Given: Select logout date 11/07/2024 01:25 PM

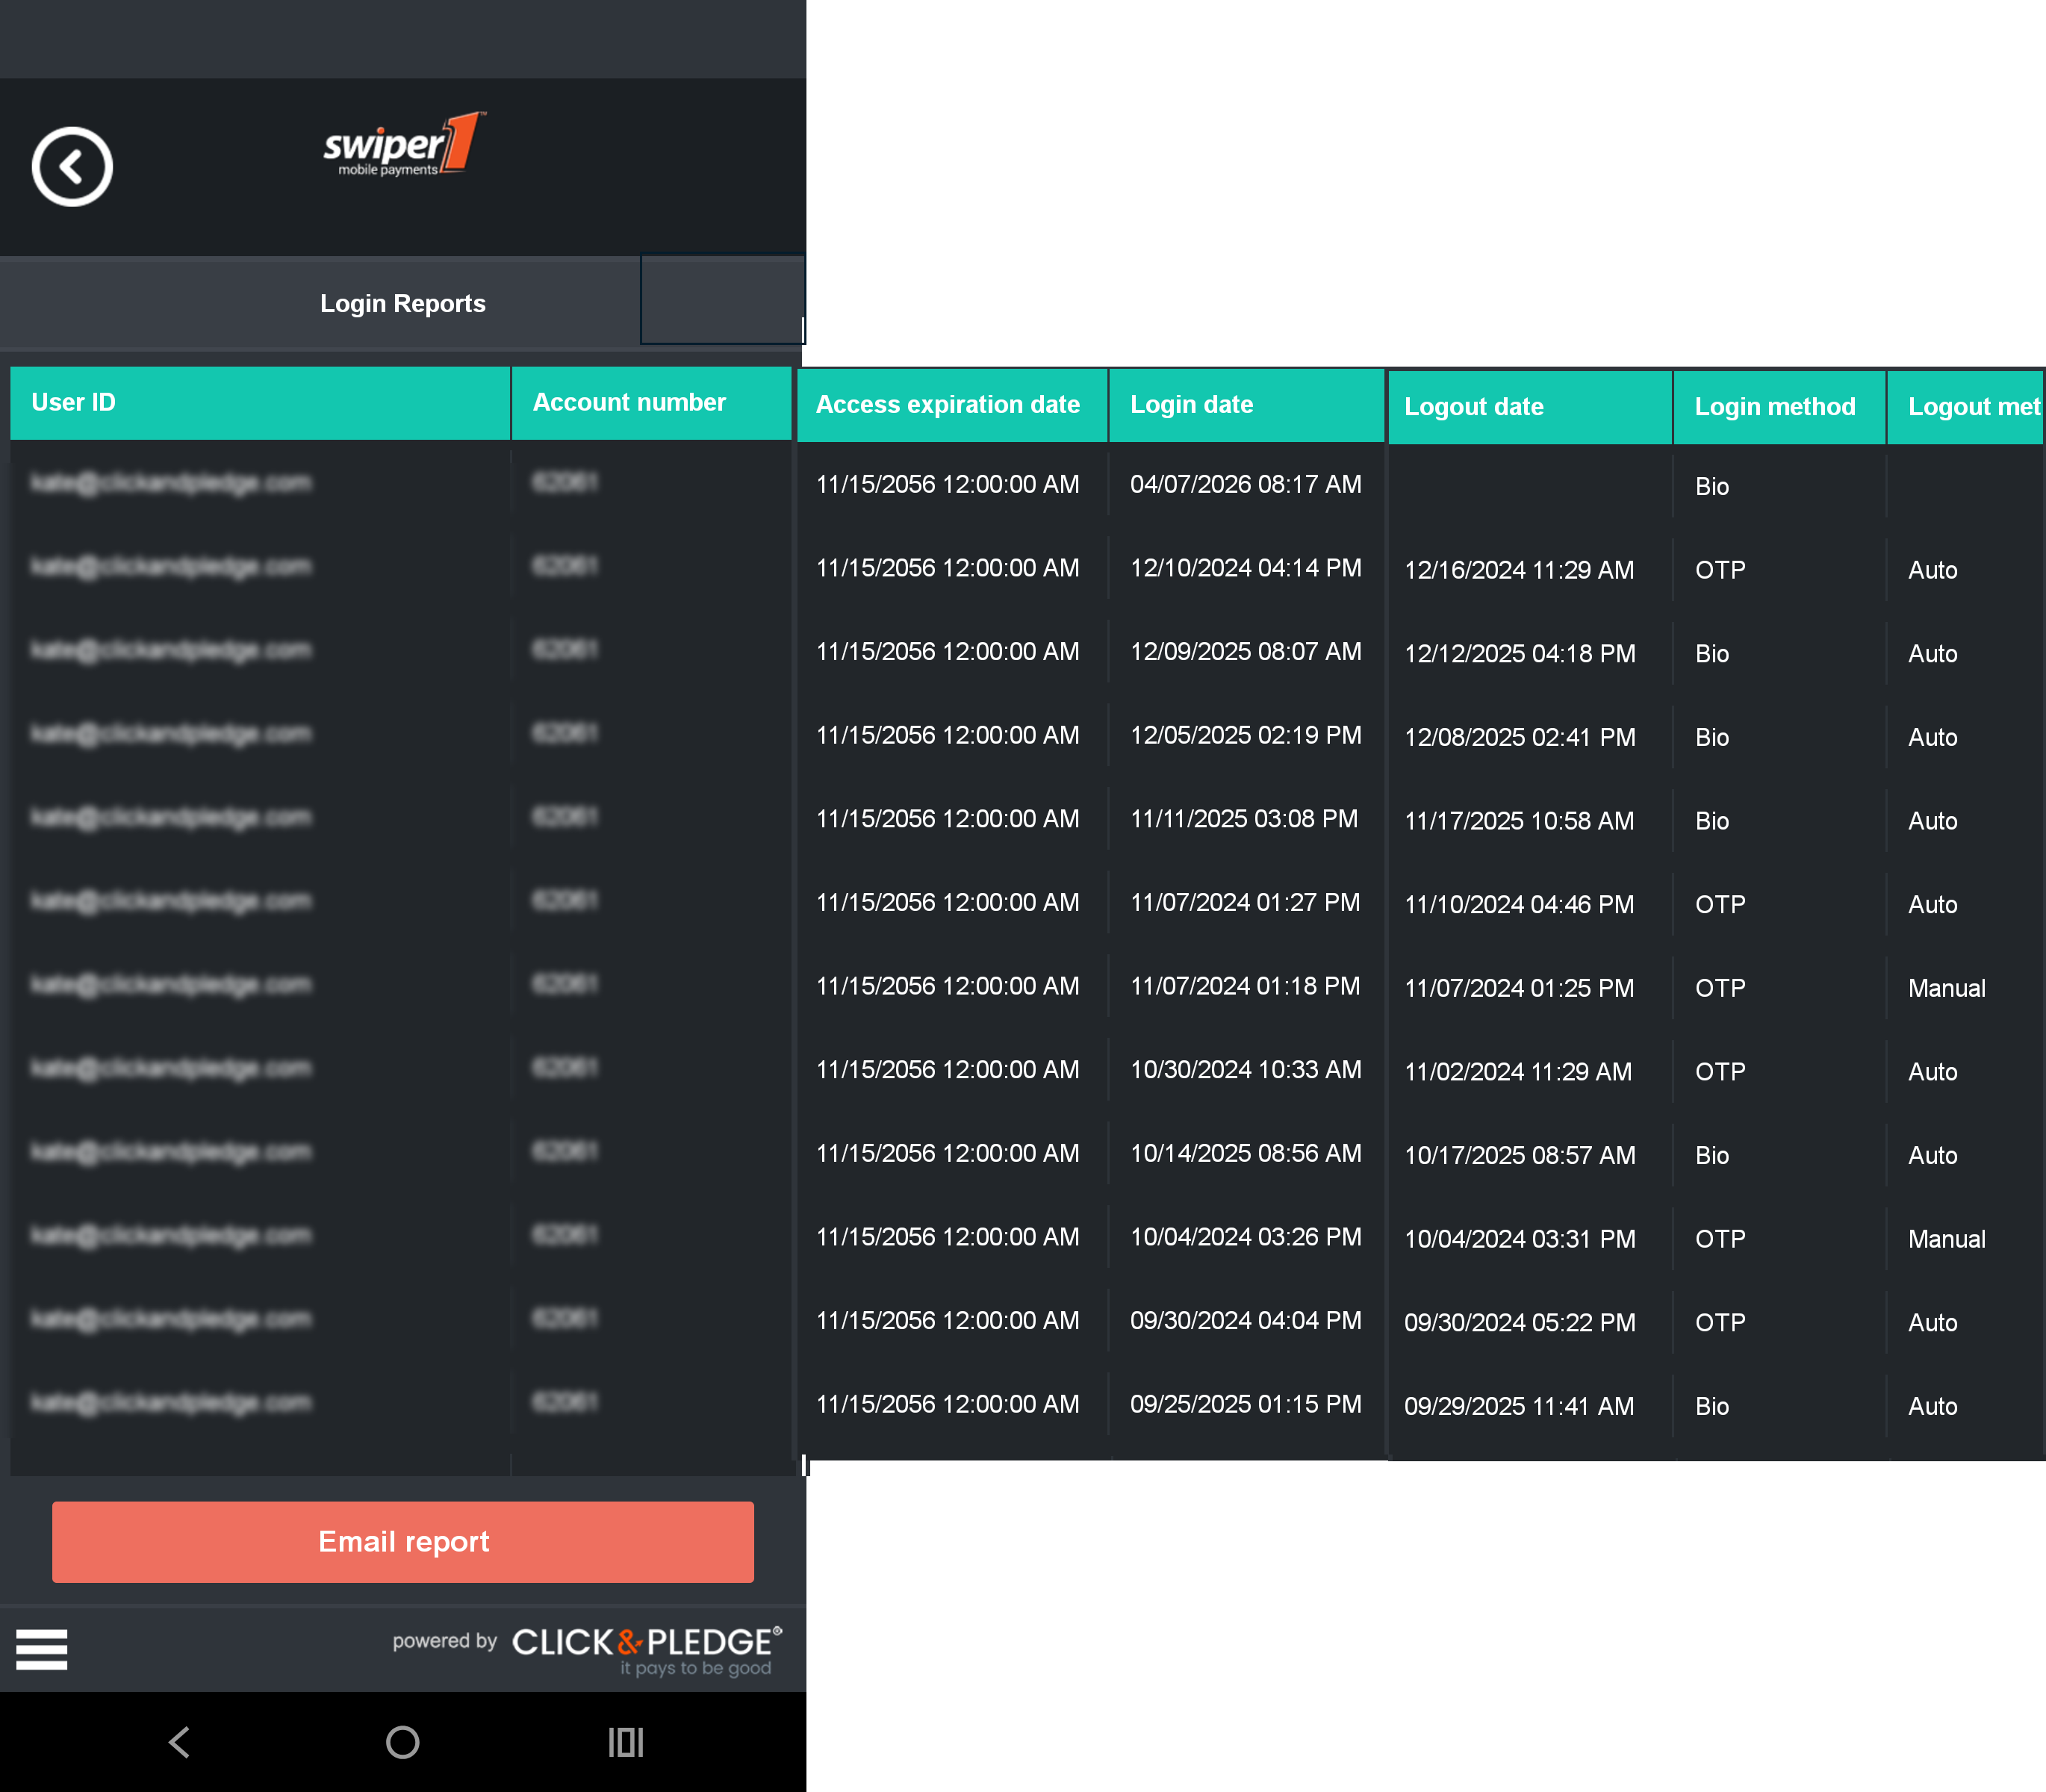Looking at the screenshot, I should (1519, 988).
